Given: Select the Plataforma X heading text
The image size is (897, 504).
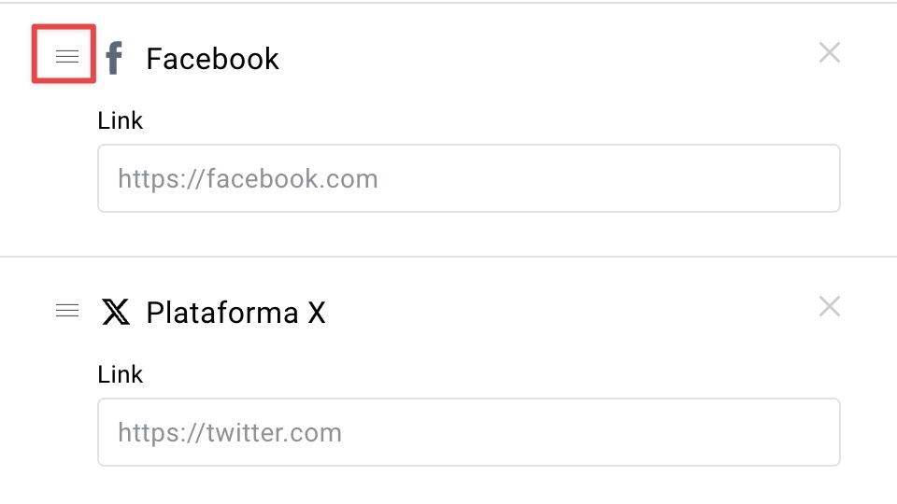Looking at the screenshot, I should pos(235,313).
